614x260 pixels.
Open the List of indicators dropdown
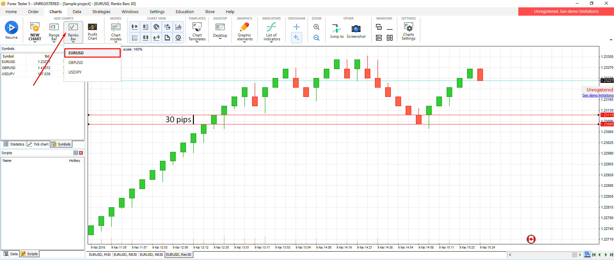pyautogui.click(x=271, y=33)
